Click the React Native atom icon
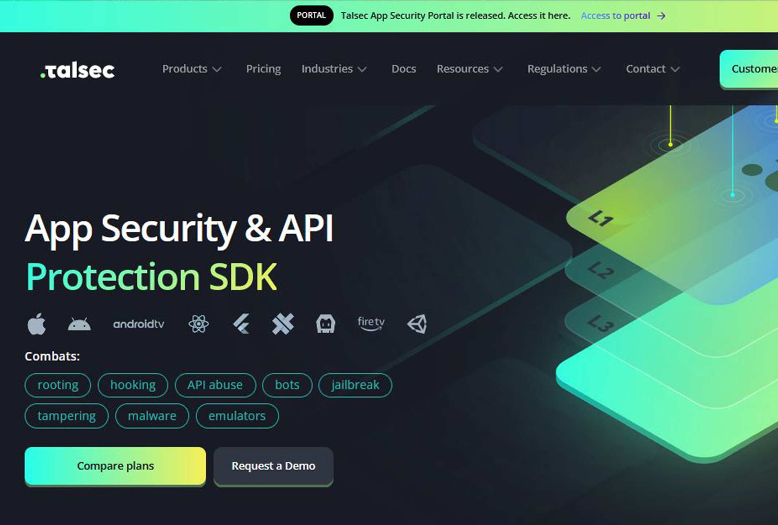 tap(198, 324)
